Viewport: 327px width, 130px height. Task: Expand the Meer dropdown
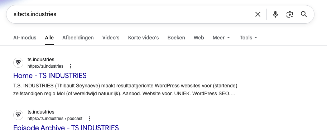click(x=221, y=38)
